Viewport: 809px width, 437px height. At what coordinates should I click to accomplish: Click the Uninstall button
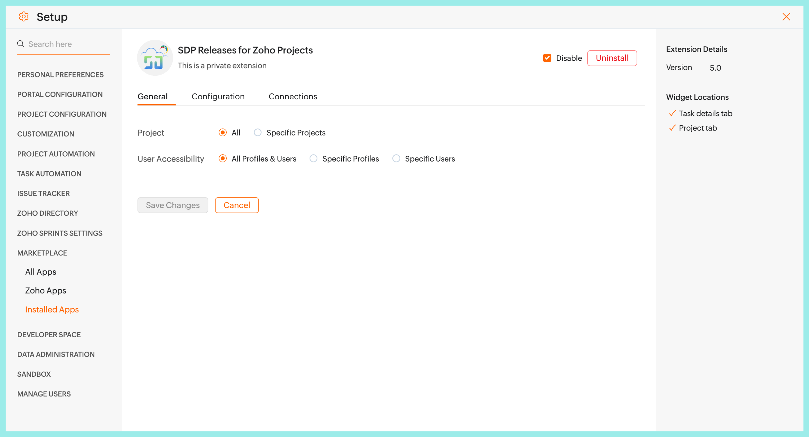pyautogui.click(x=612, y=58)
